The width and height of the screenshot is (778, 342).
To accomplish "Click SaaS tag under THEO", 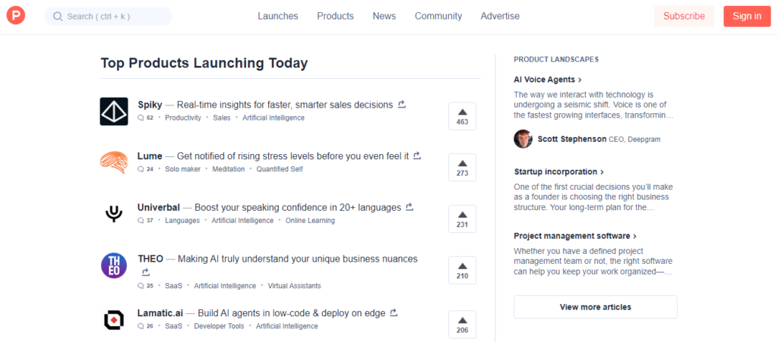I will (x=174, y=286).
